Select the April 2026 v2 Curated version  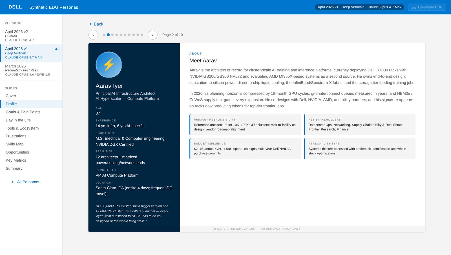coord(20,36)
